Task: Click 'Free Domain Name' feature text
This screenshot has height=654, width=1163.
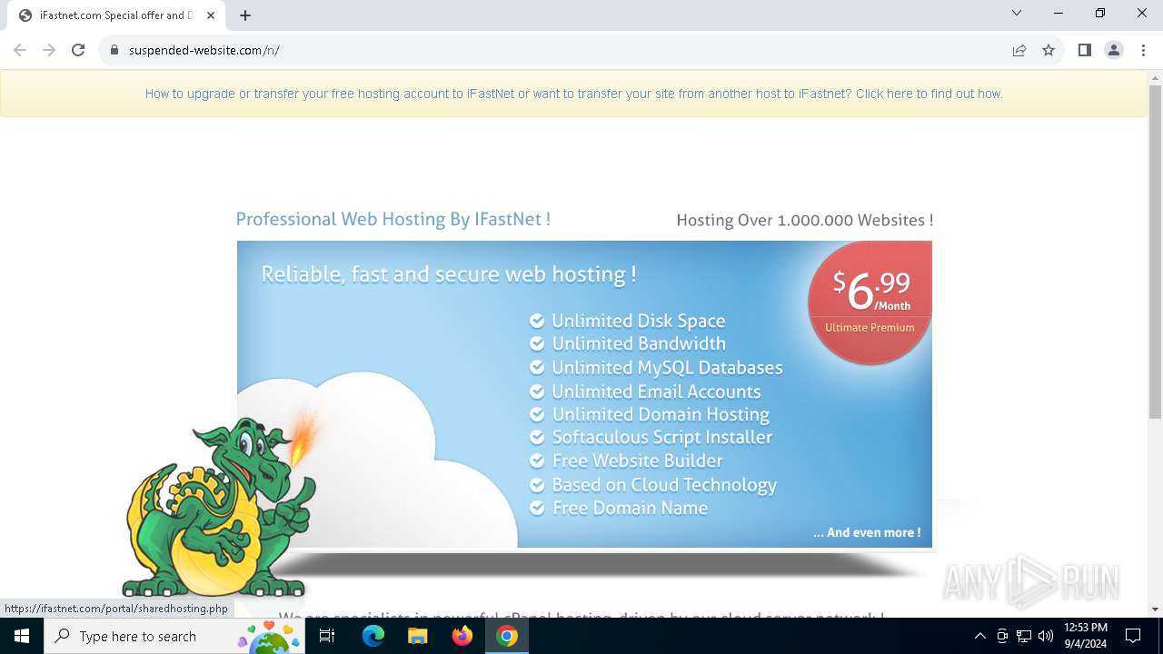Action: point(630,508)
